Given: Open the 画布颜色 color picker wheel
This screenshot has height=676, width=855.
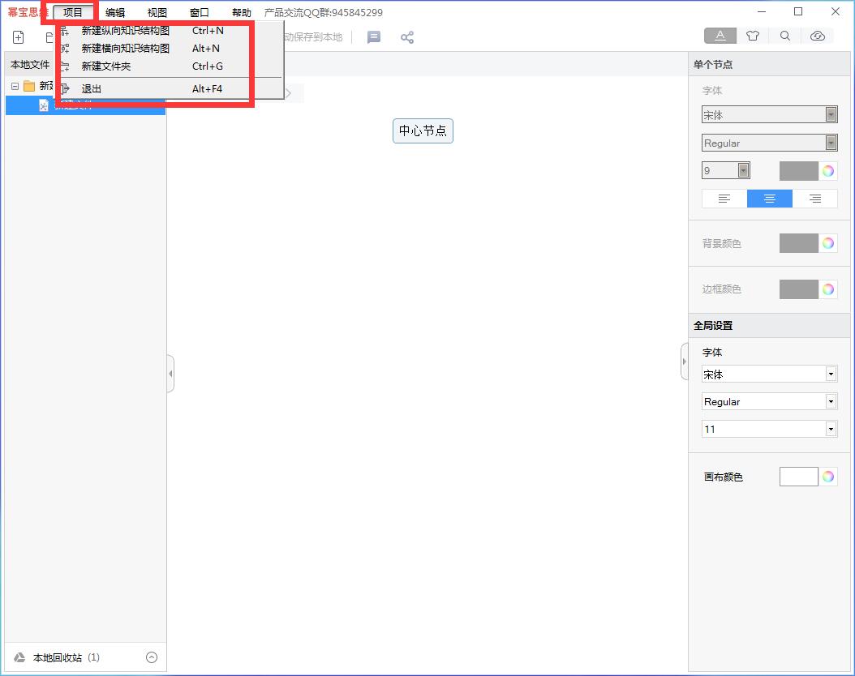Looking at the screenshot, I should click(827, 477).
